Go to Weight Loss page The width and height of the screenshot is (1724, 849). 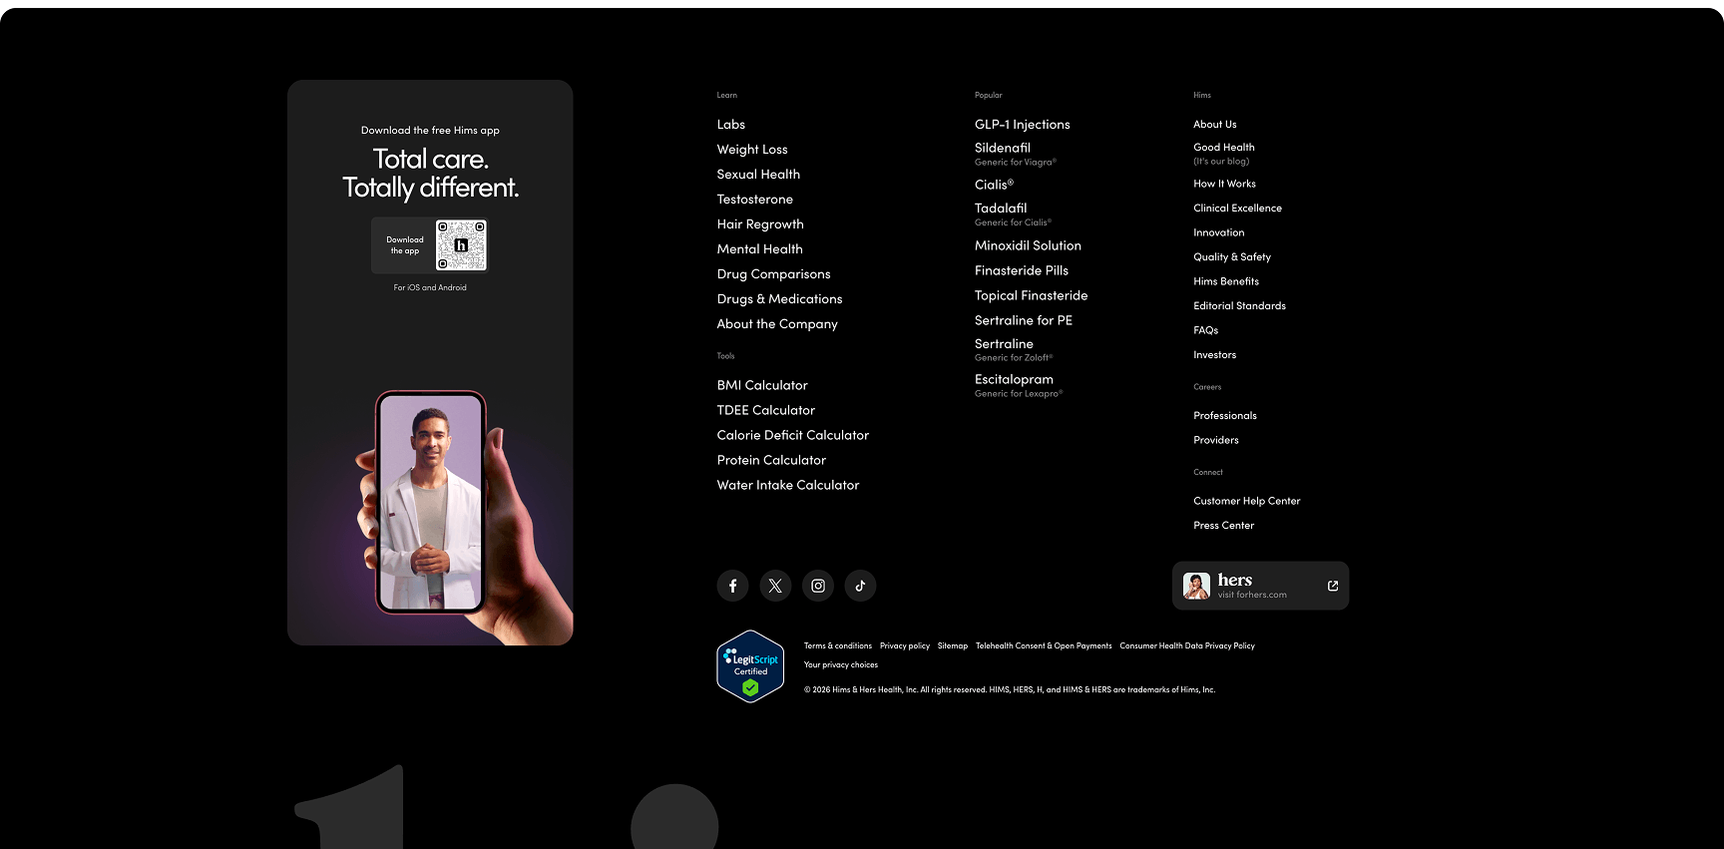pos(752,150)
